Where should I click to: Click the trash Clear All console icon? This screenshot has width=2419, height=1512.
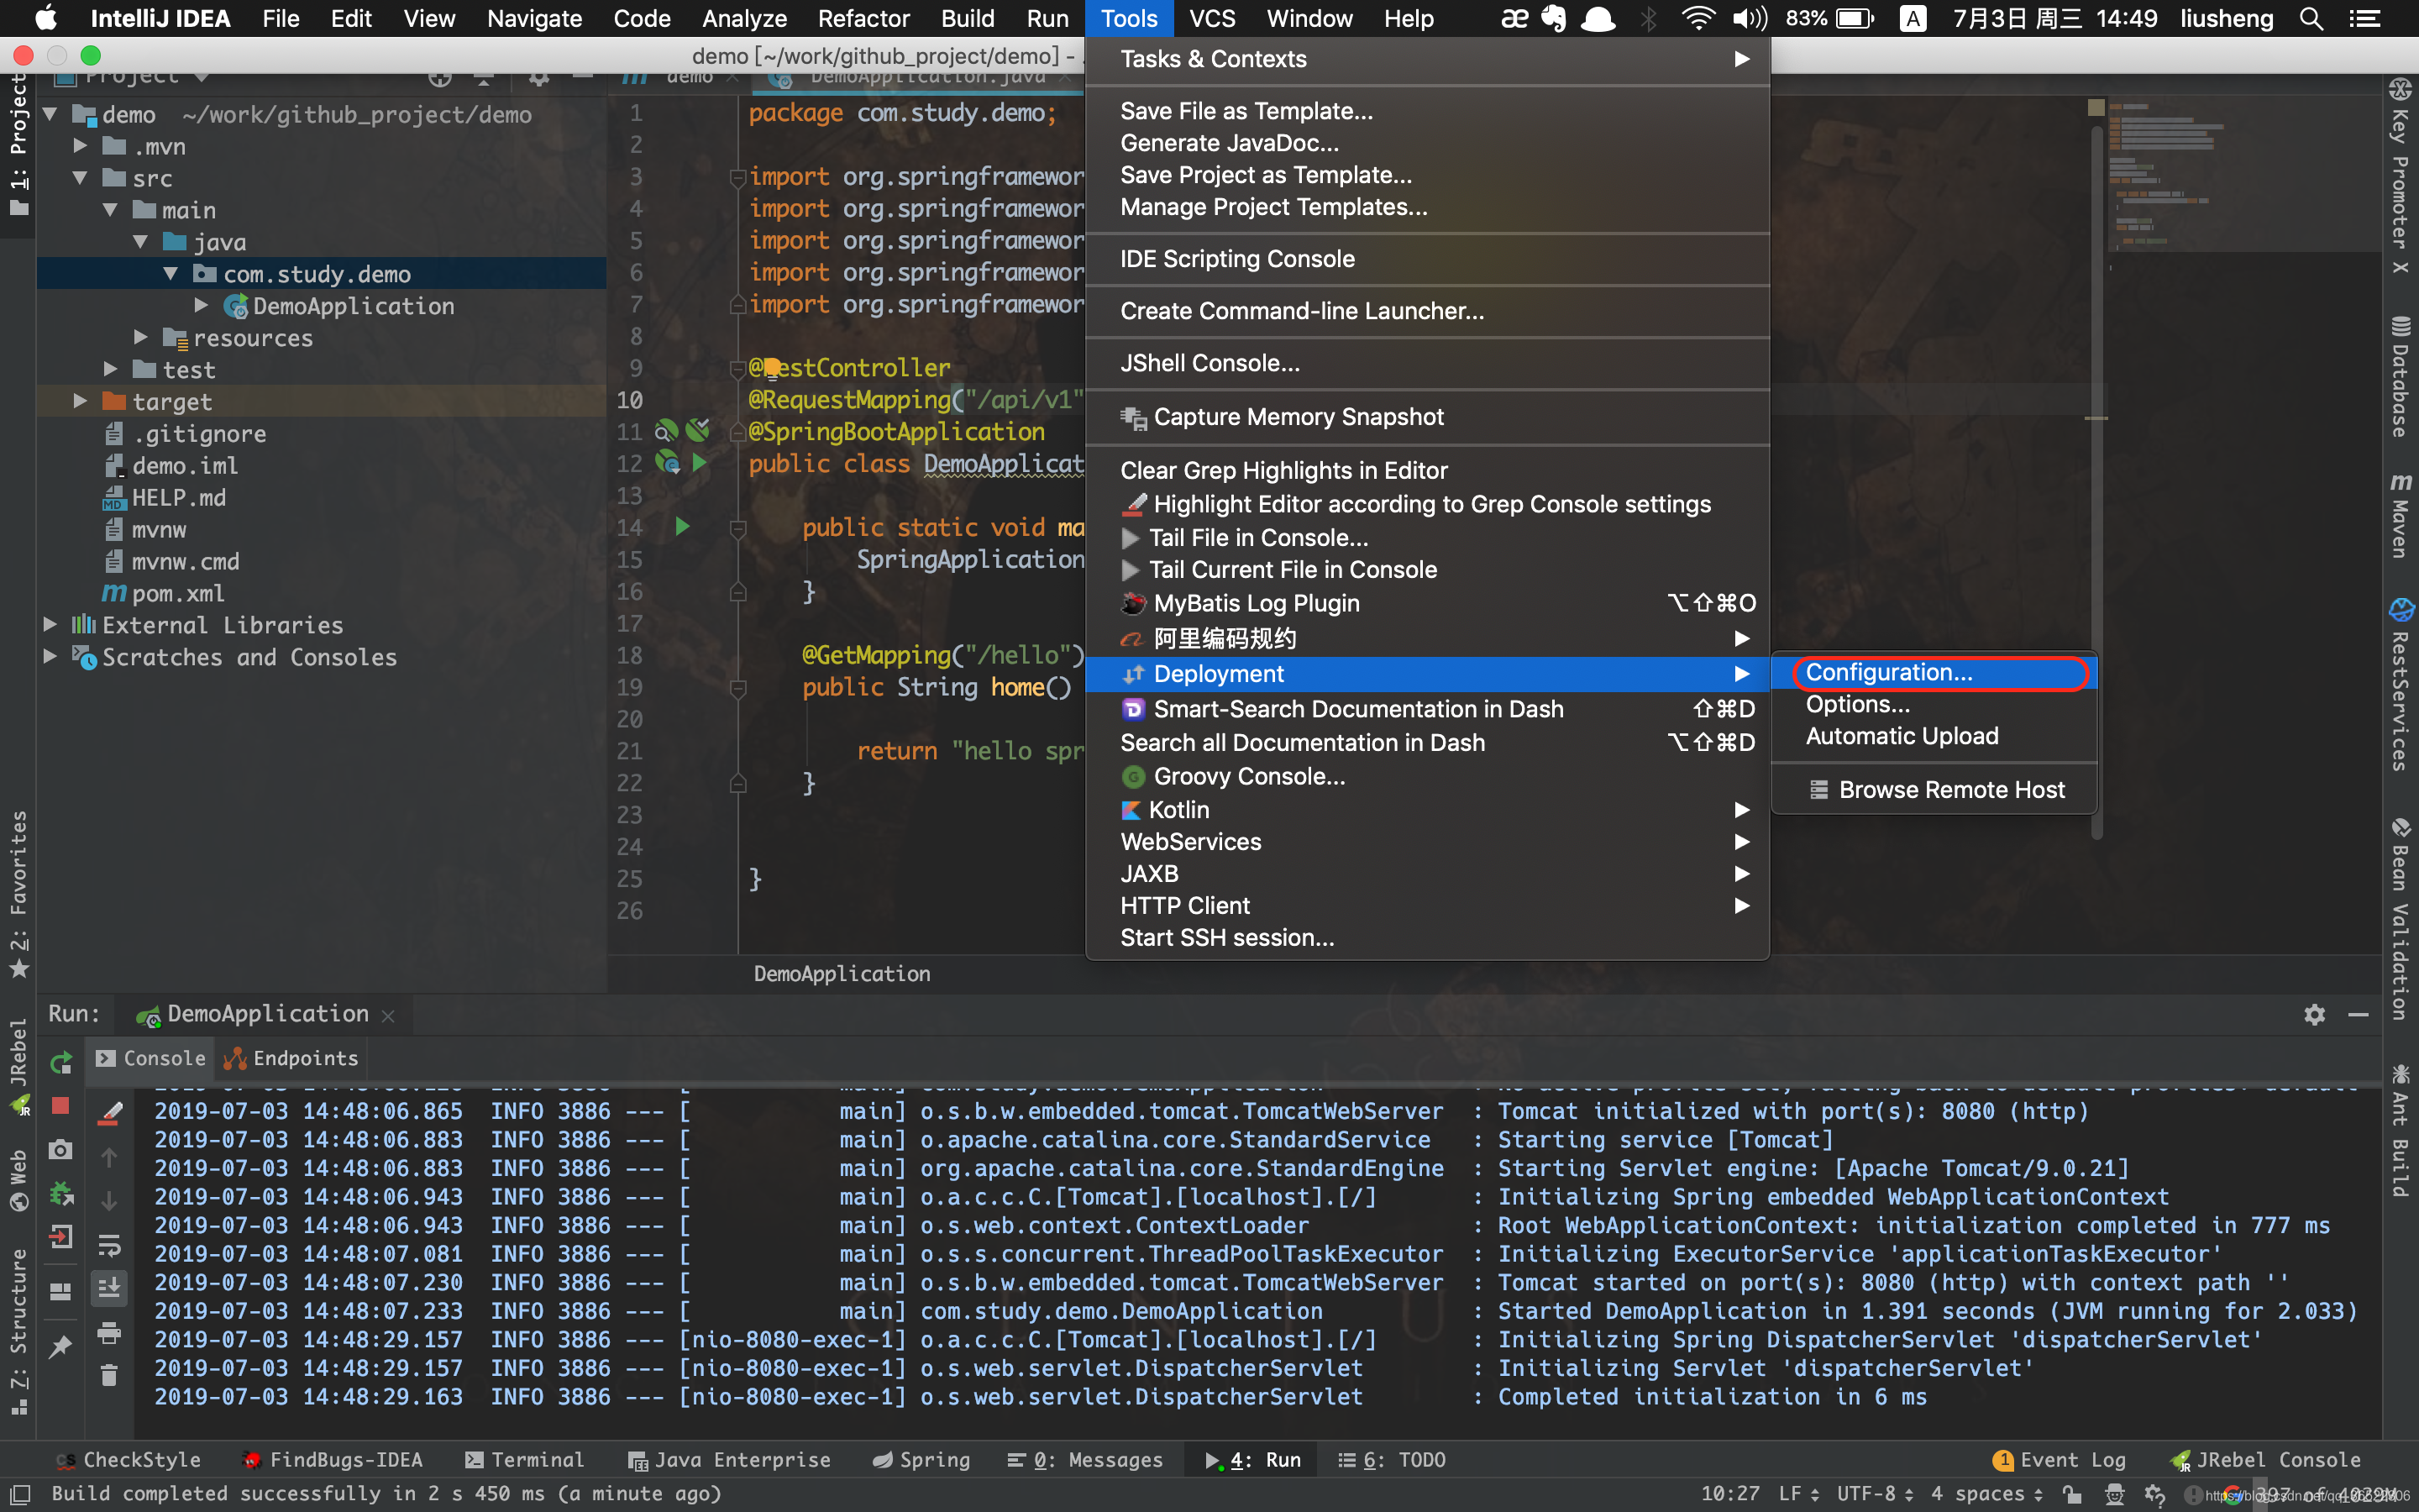point(109,1376)
